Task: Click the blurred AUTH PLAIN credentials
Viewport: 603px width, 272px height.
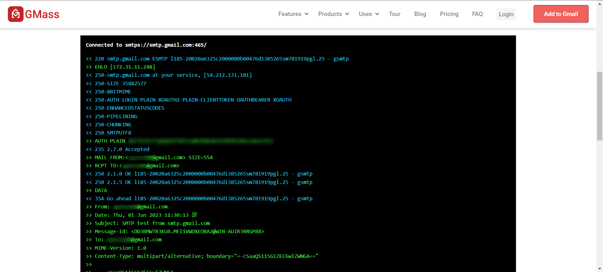Action: [200, 141]
